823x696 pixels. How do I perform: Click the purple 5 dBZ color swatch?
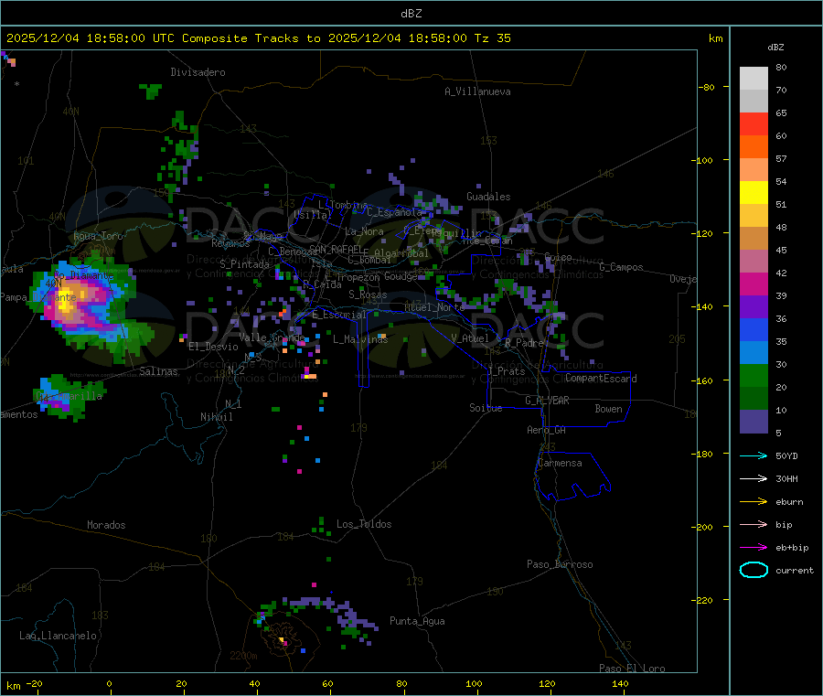point(754,422)
